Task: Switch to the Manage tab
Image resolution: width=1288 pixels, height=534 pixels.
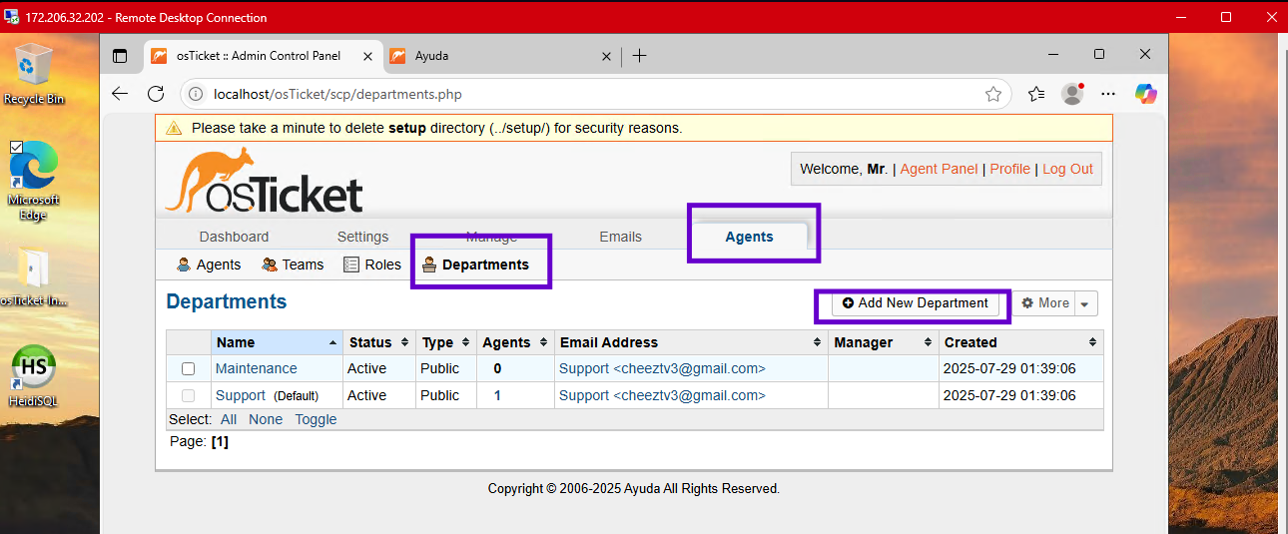Action: pos(491,237)
